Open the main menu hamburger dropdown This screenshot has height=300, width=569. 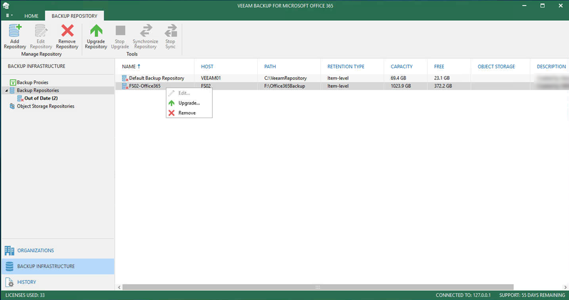tap(9, 16)
